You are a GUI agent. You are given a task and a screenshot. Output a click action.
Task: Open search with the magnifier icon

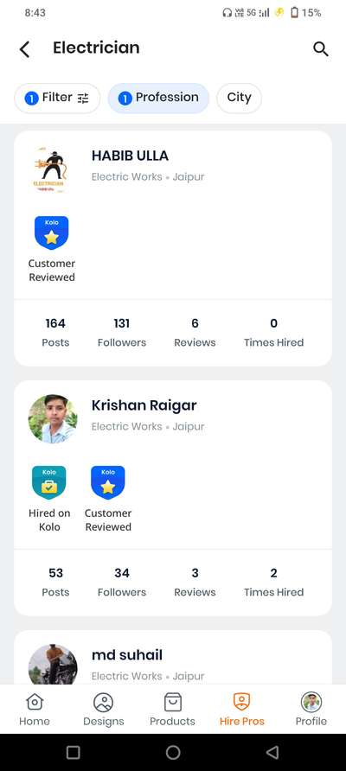pos(320,48)
